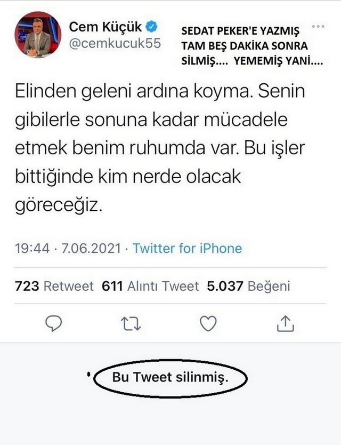View the 5.037 Beğeni list
341x445 pixels.
[x=249, y=287]
